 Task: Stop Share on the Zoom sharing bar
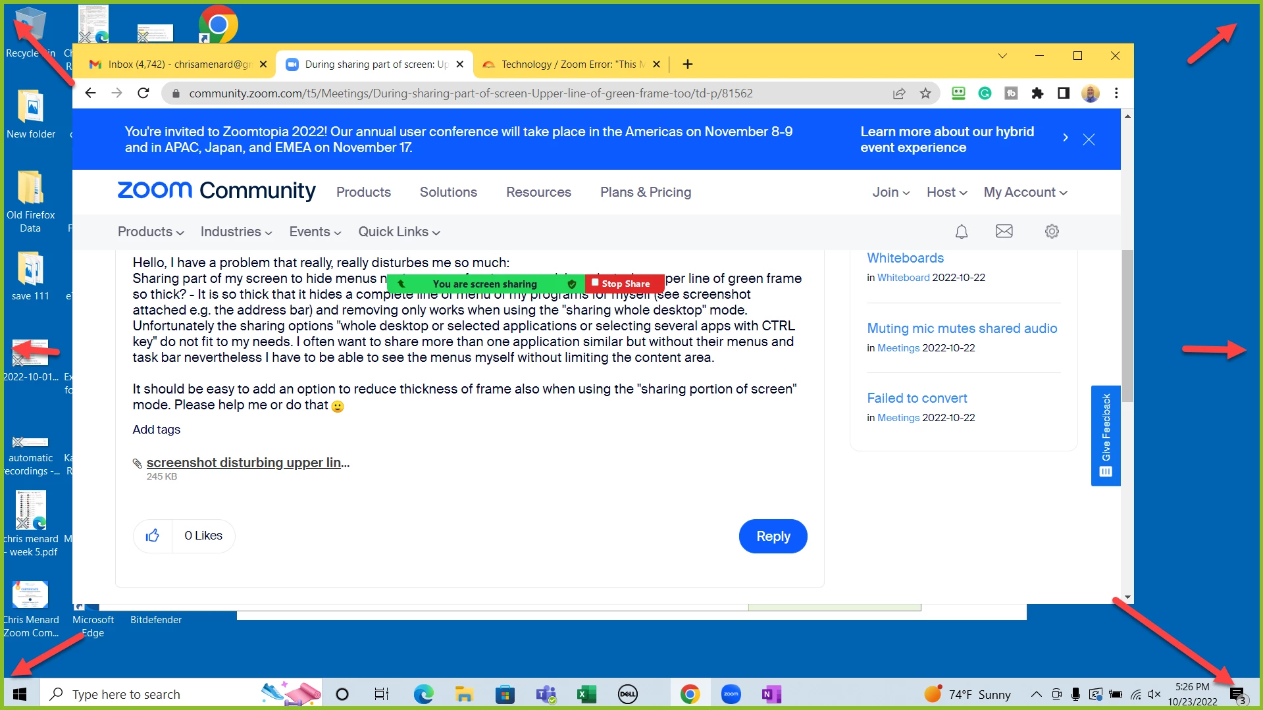coord(625,284)
